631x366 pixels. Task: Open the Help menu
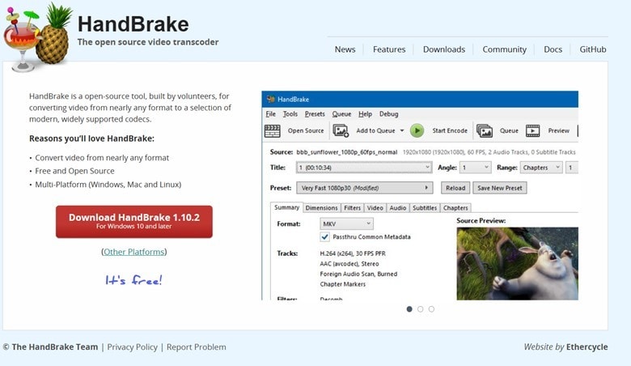point(365,114)
